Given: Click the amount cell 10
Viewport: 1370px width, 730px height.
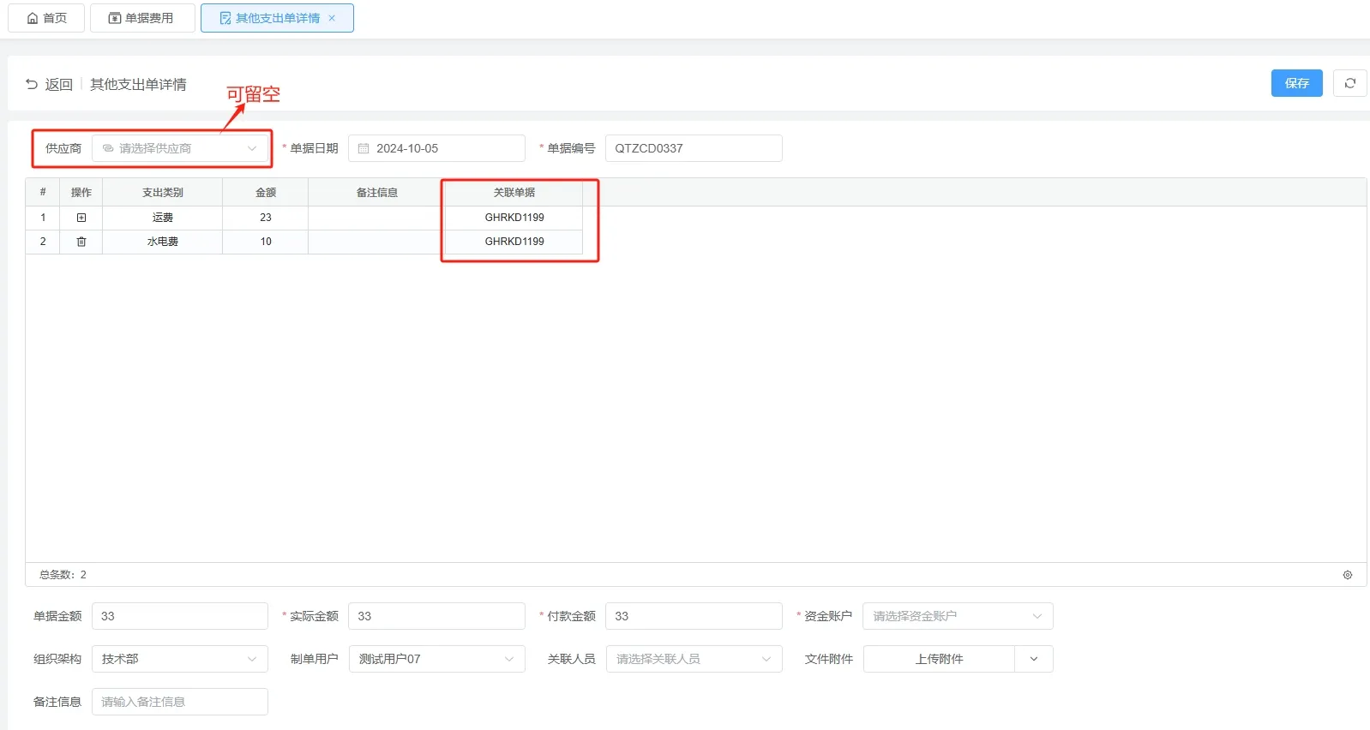Looking at the screenshot, I should 266,242.
